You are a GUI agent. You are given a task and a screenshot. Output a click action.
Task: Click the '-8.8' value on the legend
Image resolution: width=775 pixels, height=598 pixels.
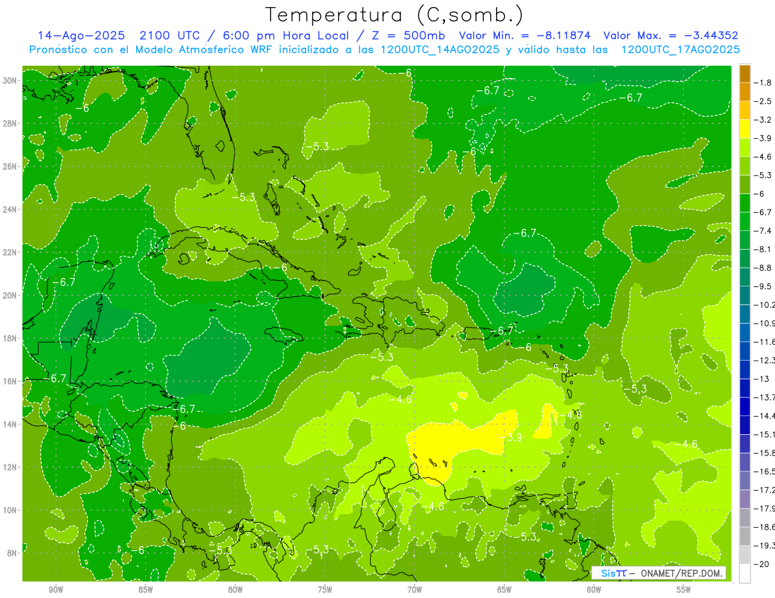(x=763, y=268)
